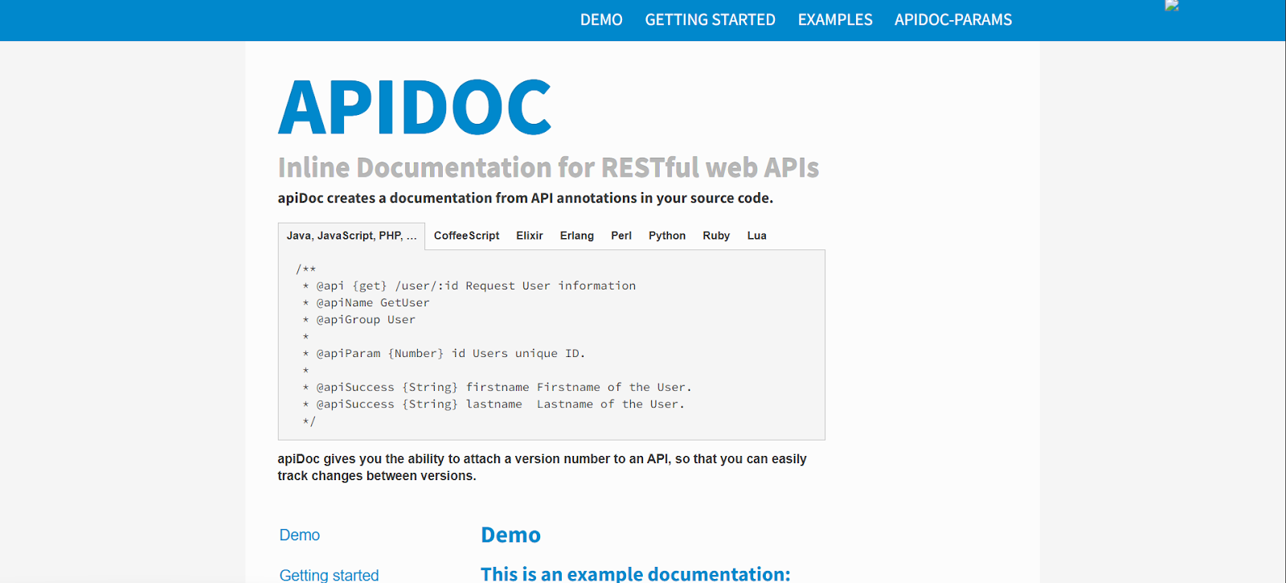Click the large APIDOC title
Viewport: 1286px width, 583px height.
415,108
